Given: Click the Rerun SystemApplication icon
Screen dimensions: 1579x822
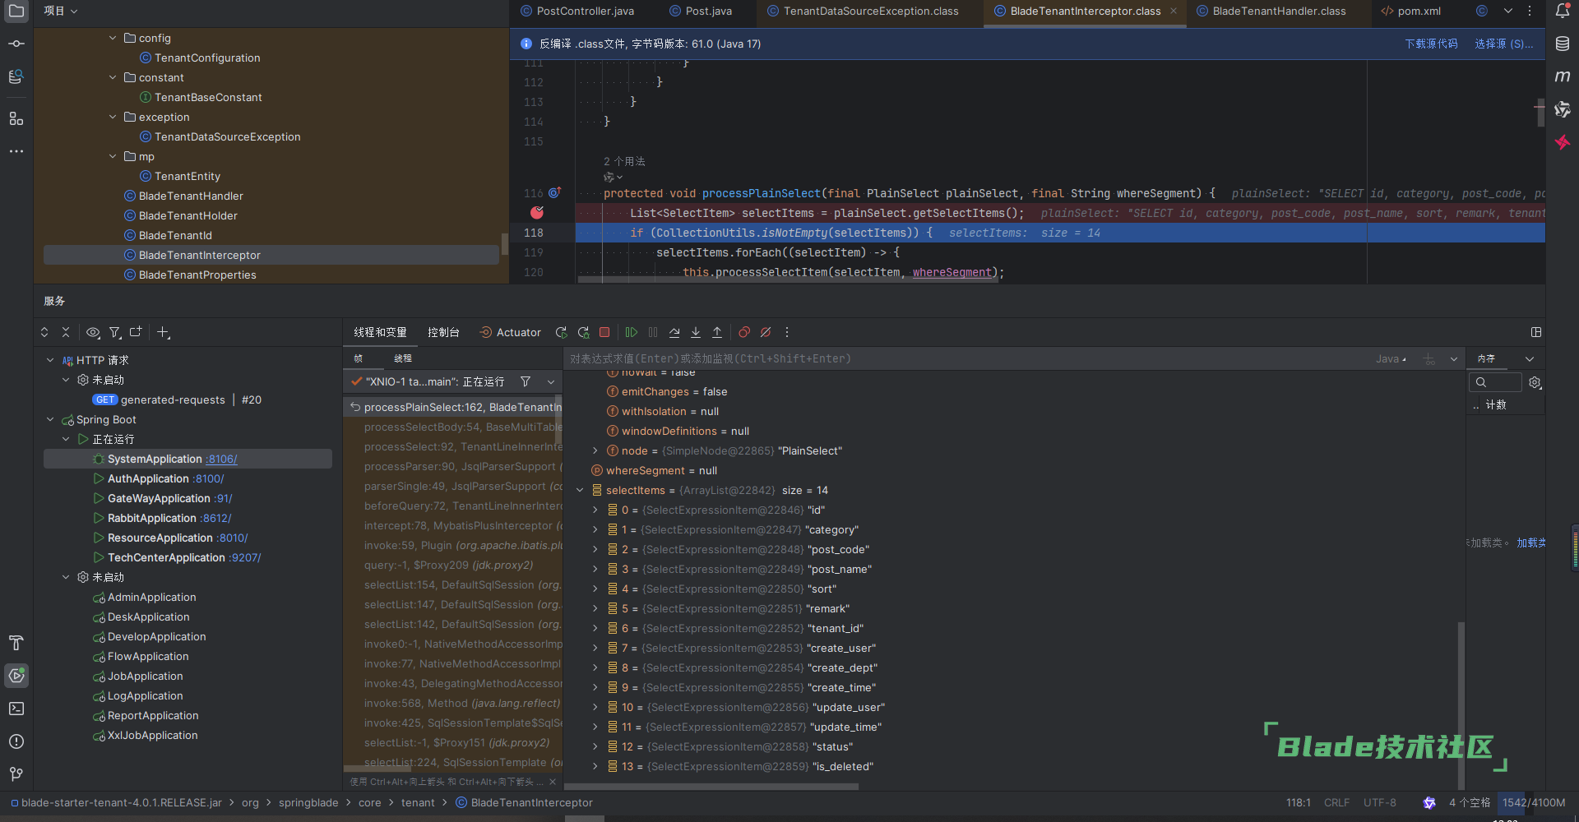Looking at the screenshot, I should pyautogui.click(x=562, y=332).
